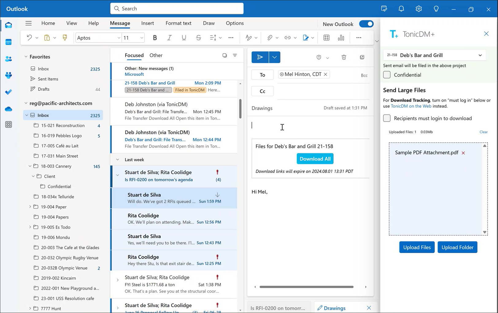Check Recipients must login to download
This screenshot has height=313, width=498.
(387, 118)
